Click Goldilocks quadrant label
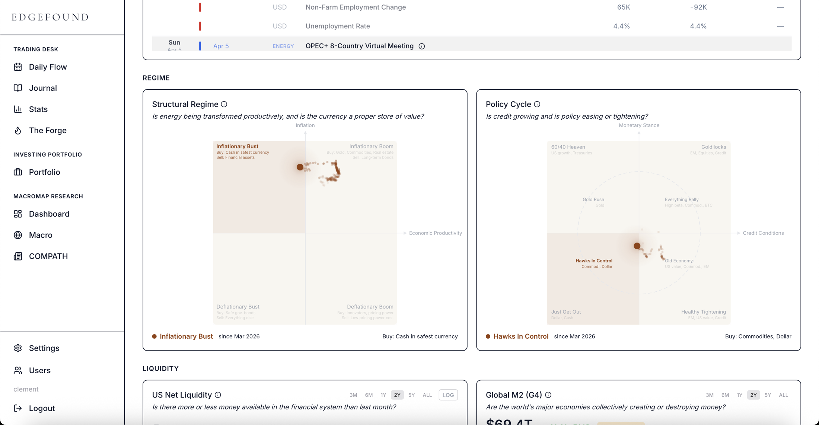Viewport: 819px width, 425px height. click(714, 147)
